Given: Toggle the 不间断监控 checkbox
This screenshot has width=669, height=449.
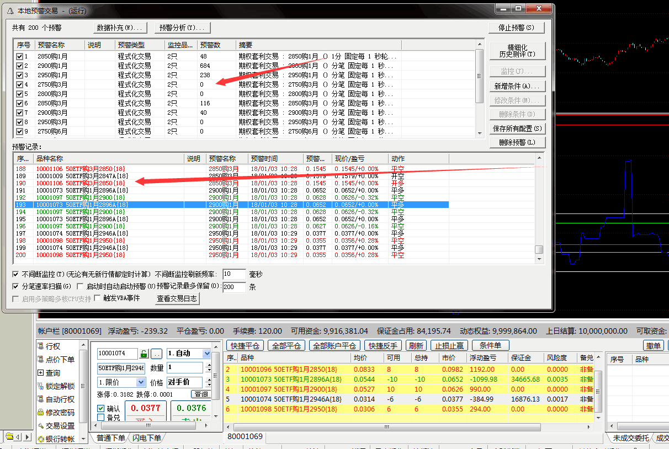Looking at the screenshot, I should click(x=16, y=274).
